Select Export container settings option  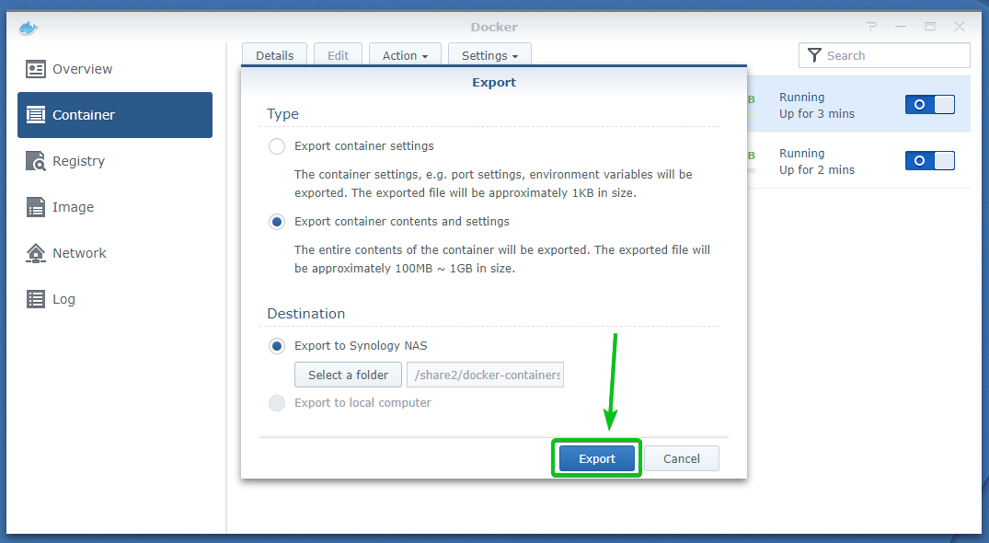[276, 146]
